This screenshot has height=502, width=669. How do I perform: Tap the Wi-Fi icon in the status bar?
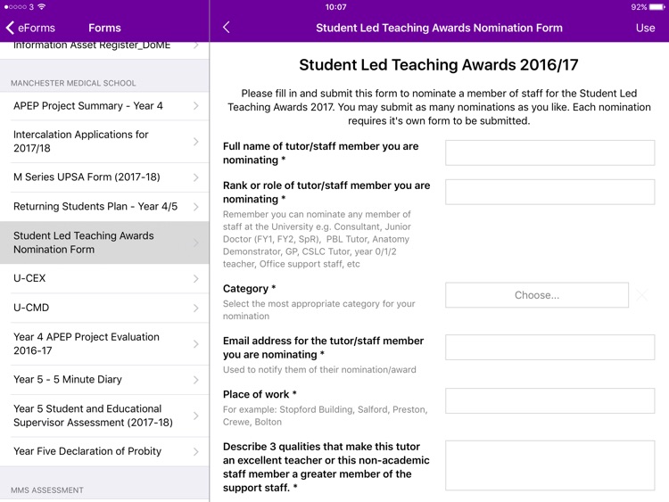pyautogui.click(x=41, y=7)
